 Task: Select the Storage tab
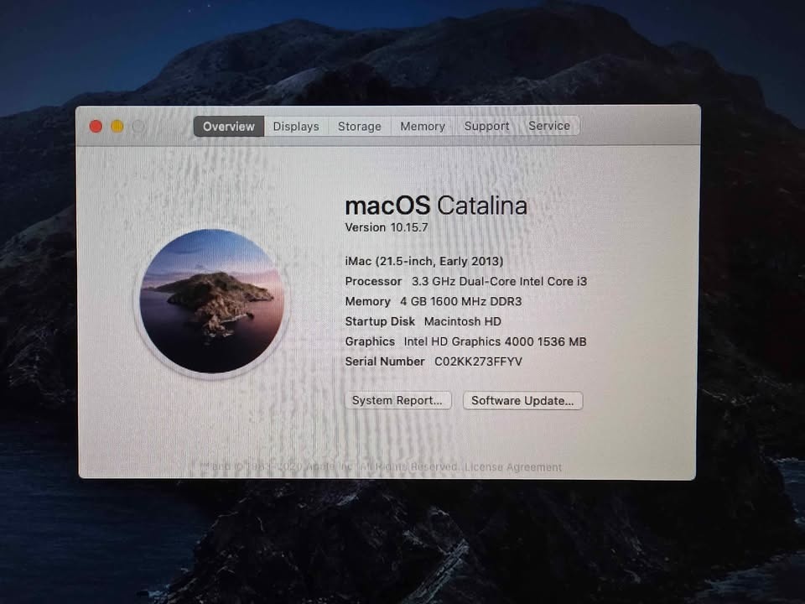coord(359,127)
